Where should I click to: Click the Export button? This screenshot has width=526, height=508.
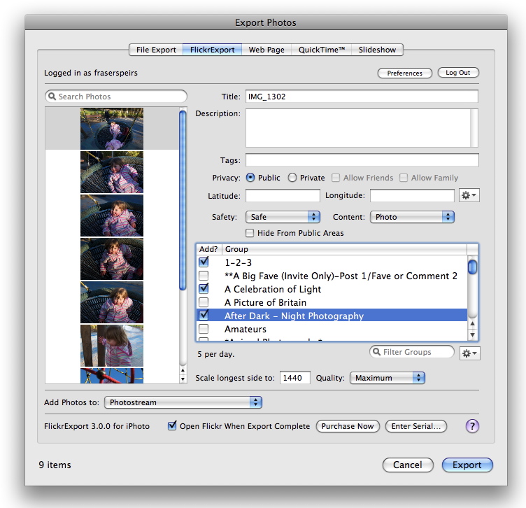click(467, 465)
